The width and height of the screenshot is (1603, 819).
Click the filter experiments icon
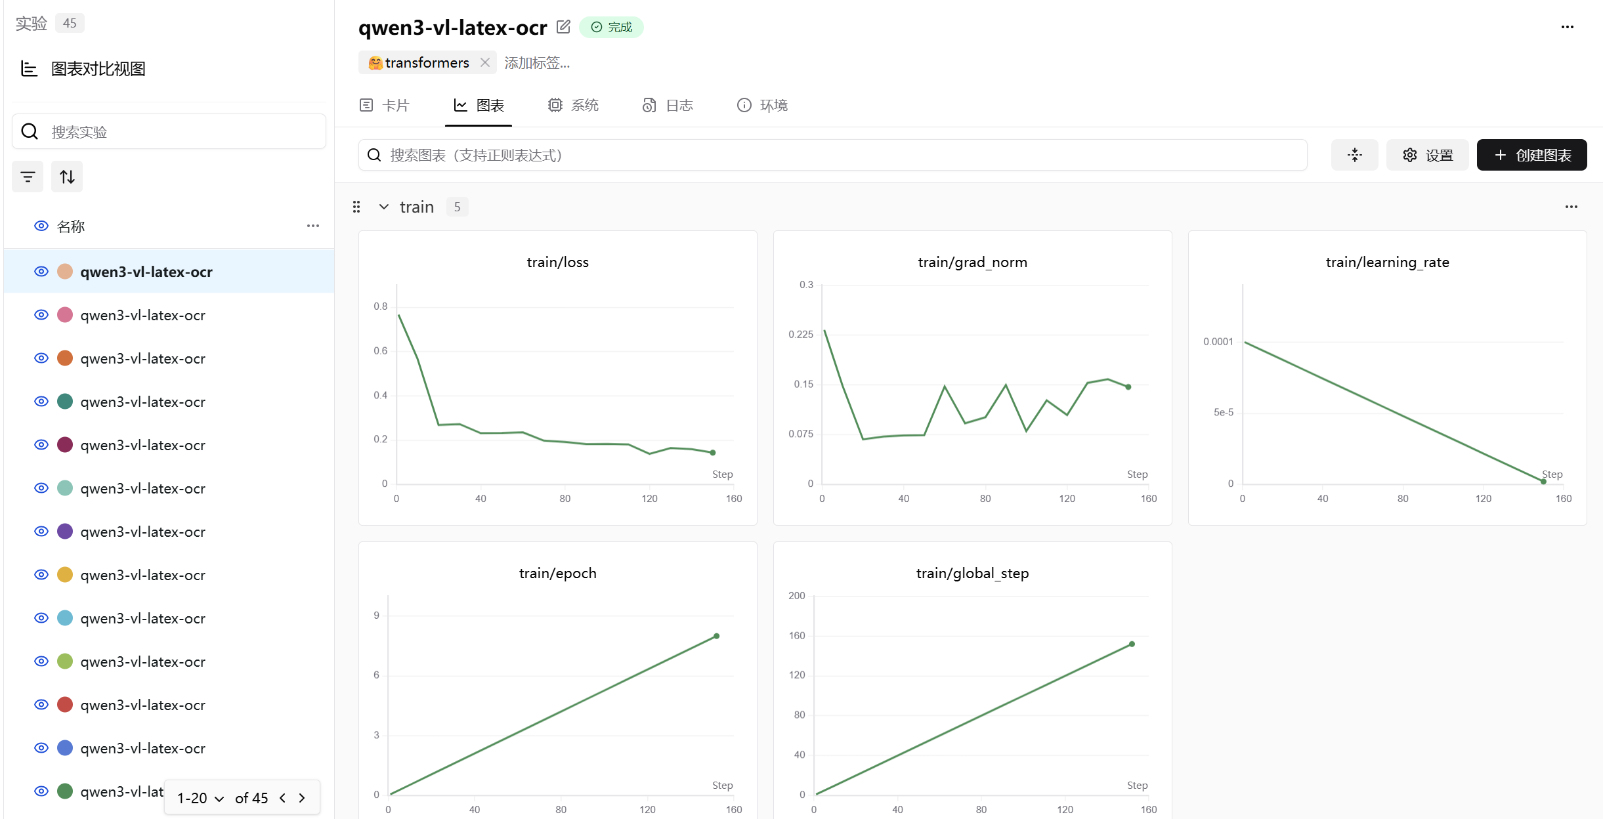click(28, 177)
